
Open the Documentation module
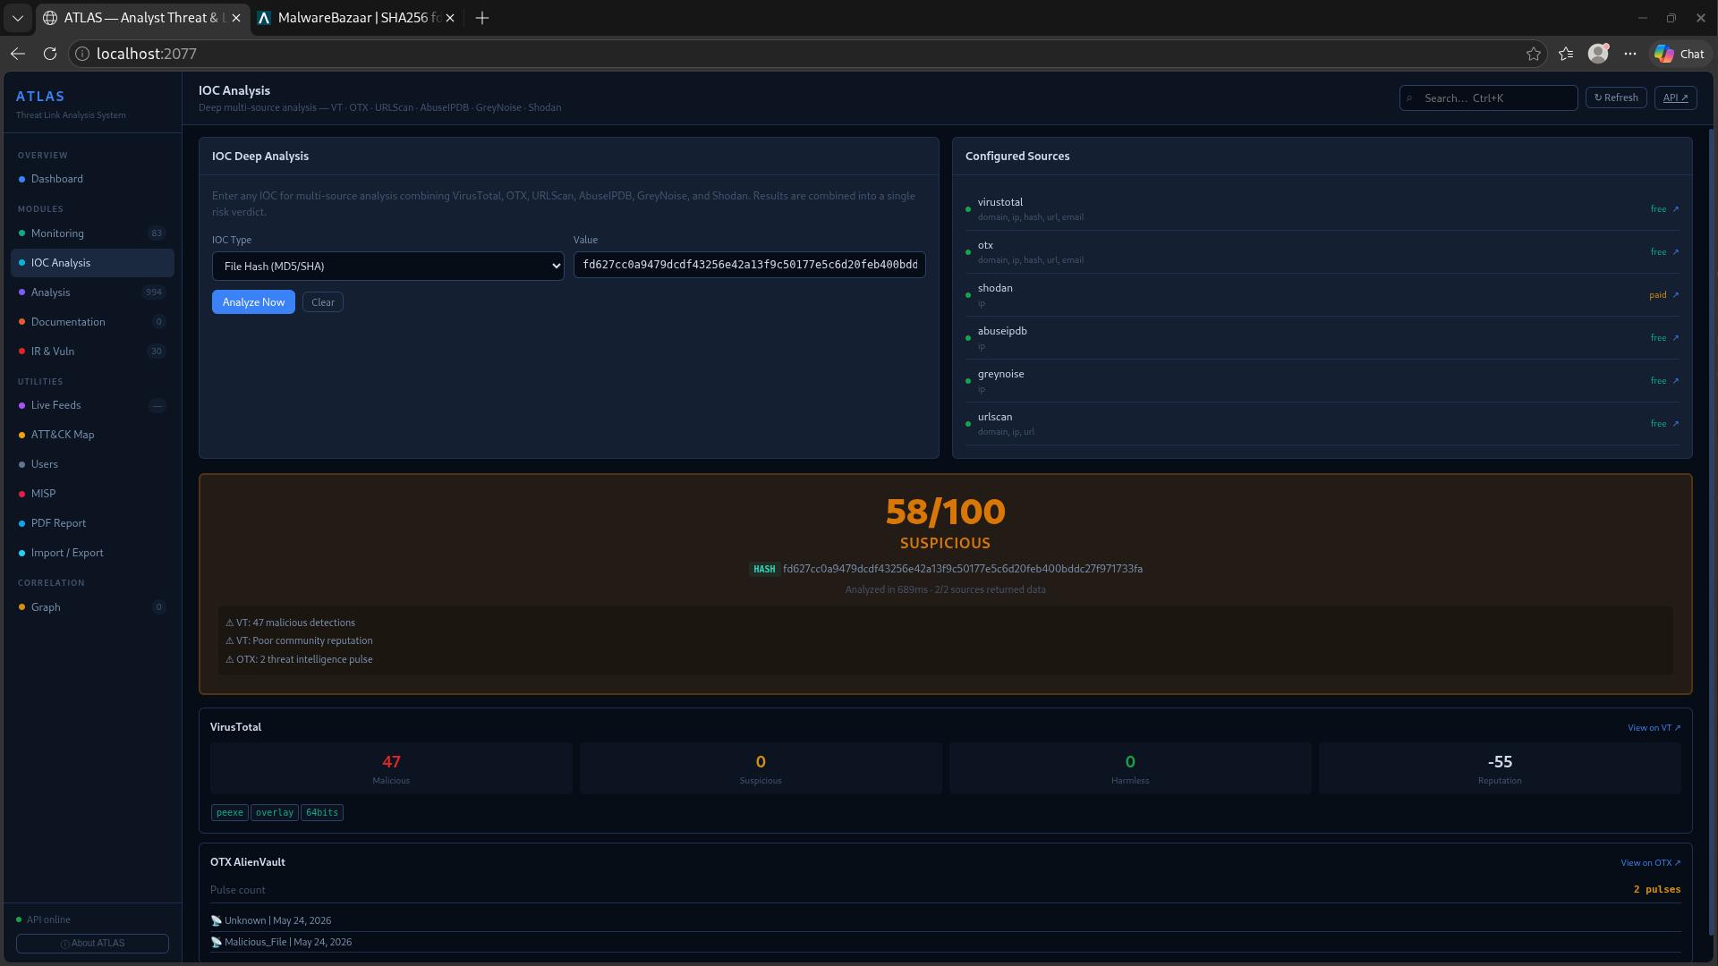pos(92,322)
